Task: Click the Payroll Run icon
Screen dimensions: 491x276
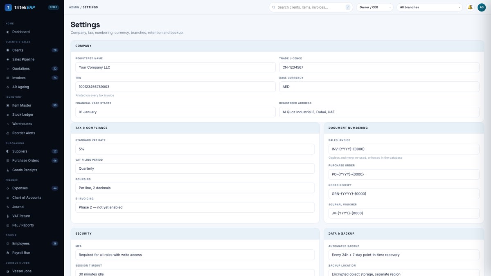Action: 8,253
